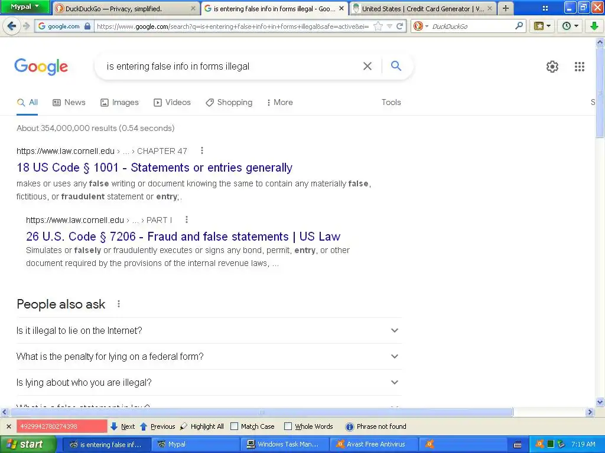Viewport: 605px width, 453px height.
Task: Close the find bar
Action: tap(8, 426)
